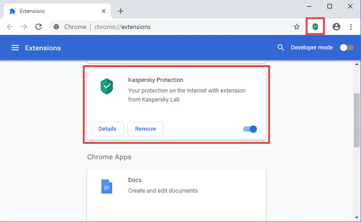Image resolution: width=361 pixels, height=222 pixels.
Task: Click the Chrome Apps heading
Action: click(x=109, y=157)
